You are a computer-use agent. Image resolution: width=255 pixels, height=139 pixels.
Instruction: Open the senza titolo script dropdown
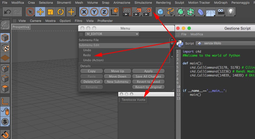pyautogui.click(x=225, y=43)
